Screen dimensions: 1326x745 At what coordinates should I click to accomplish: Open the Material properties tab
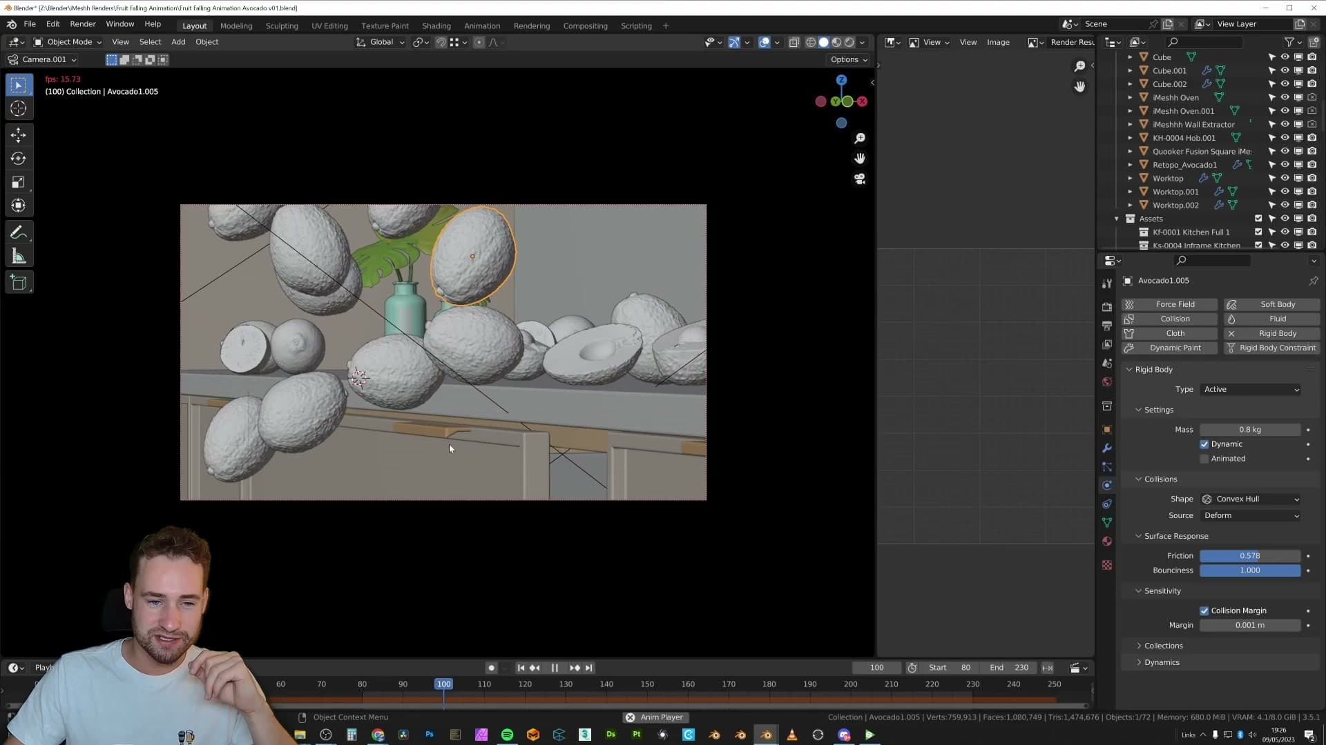point(1107,542)
